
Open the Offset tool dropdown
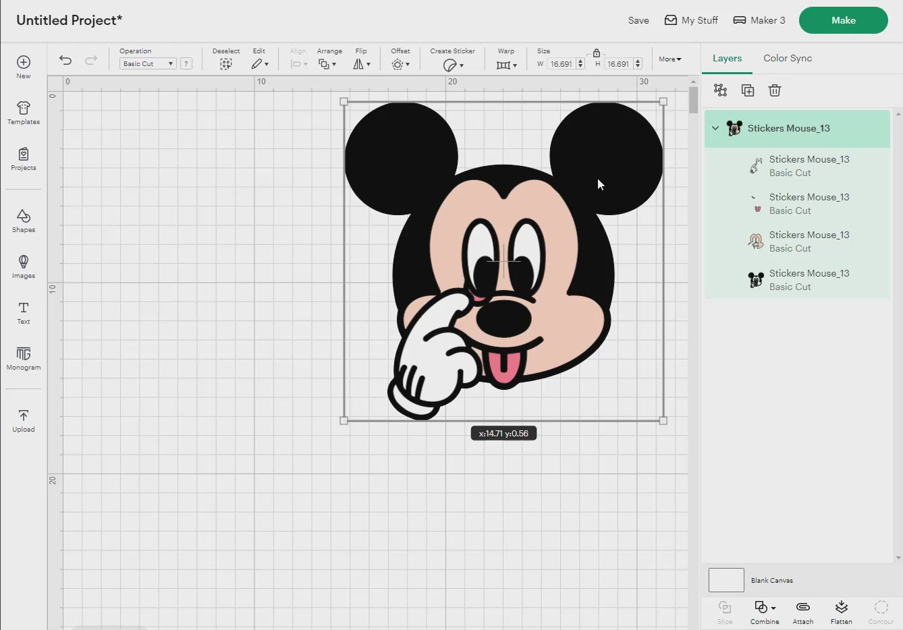[x=400, y=64]
